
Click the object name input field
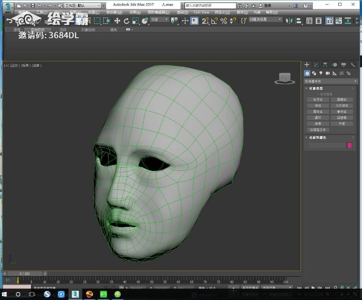coord(327,145)
